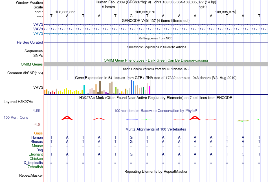Click the 108,335,365 position label
The height and width of the screenshot is (182, 268).
[x=65, y=12]
